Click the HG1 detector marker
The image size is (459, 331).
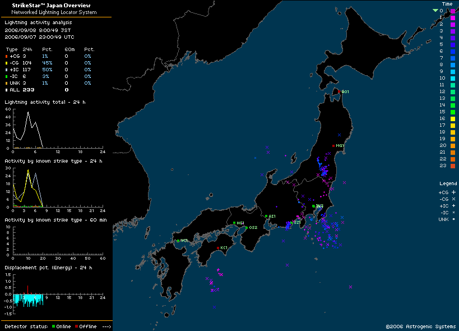[x=234, y=223]
